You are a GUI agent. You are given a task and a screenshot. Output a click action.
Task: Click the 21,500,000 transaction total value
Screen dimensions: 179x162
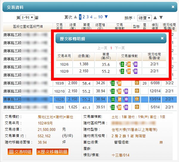click(47, 130)
